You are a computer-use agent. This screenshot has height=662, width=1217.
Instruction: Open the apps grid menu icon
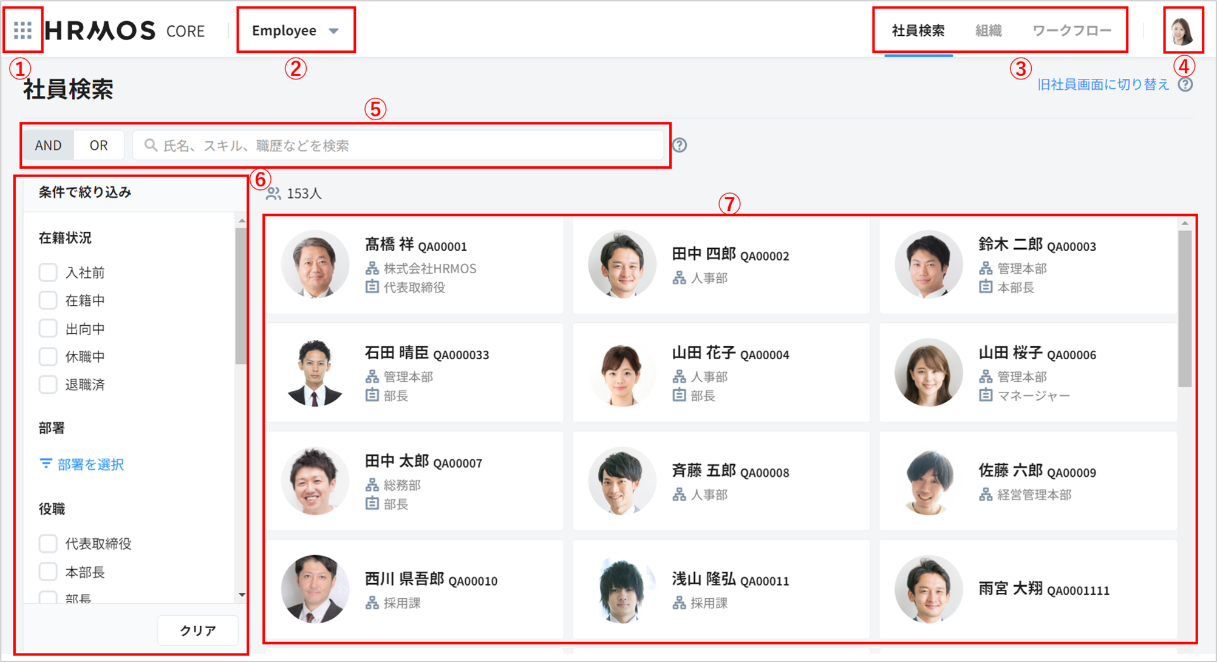(x=22, y=30)
